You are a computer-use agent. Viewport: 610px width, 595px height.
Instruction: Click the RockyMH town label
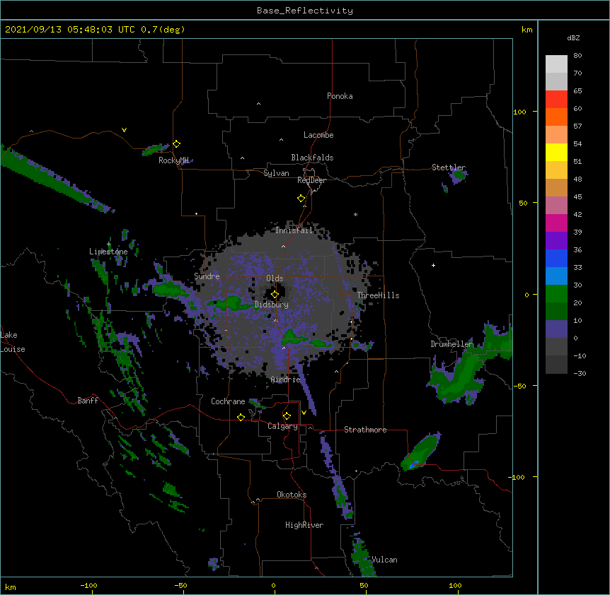(x=173, y=160)
